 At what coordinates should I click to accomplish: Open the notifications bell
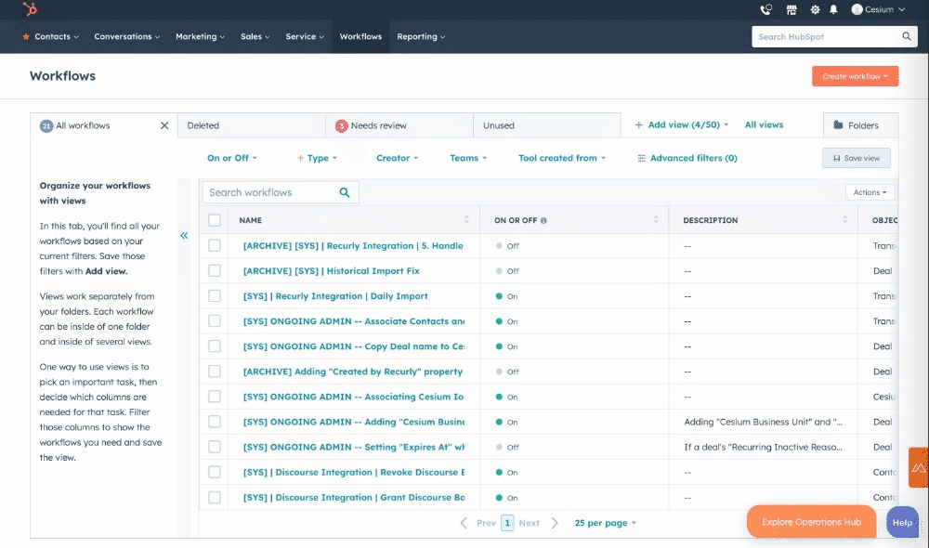(833, 9)
